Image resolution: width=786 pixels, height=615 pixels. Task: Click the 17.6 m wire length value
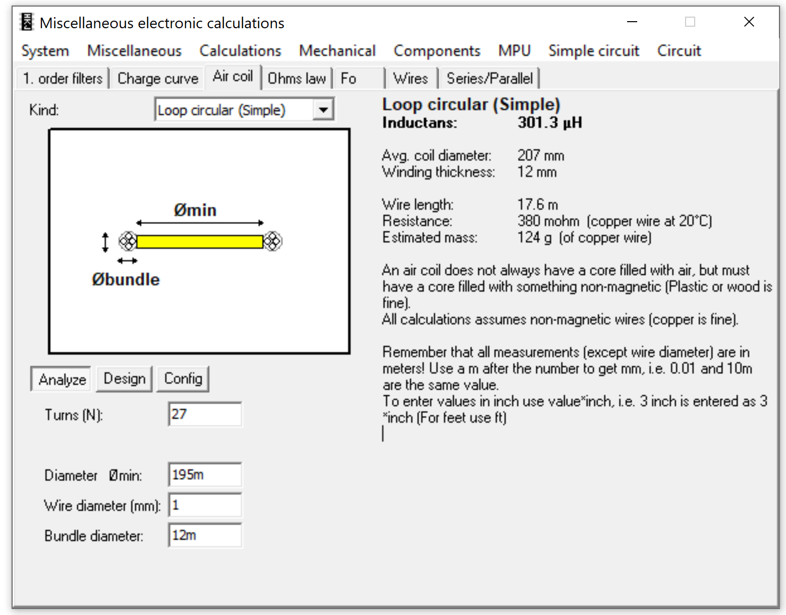(538, 205)
